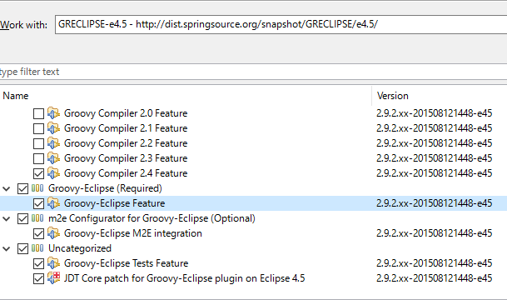Click the Groovy Compiler 2.2 Feature icon
The height and width of the screenshot is (300, 507).
point(53,143)
